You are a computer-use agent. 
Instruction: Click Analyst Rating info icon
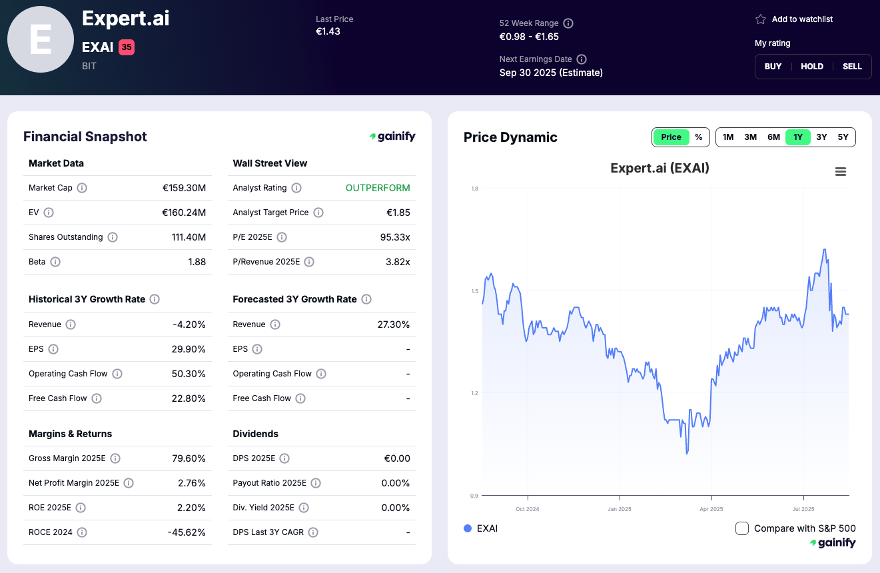pyautogui.click(x=296, y=188)
